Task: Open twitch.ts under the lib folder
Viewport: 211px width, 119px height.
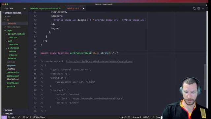Action: pyautogui.click(x=12, y=23)
